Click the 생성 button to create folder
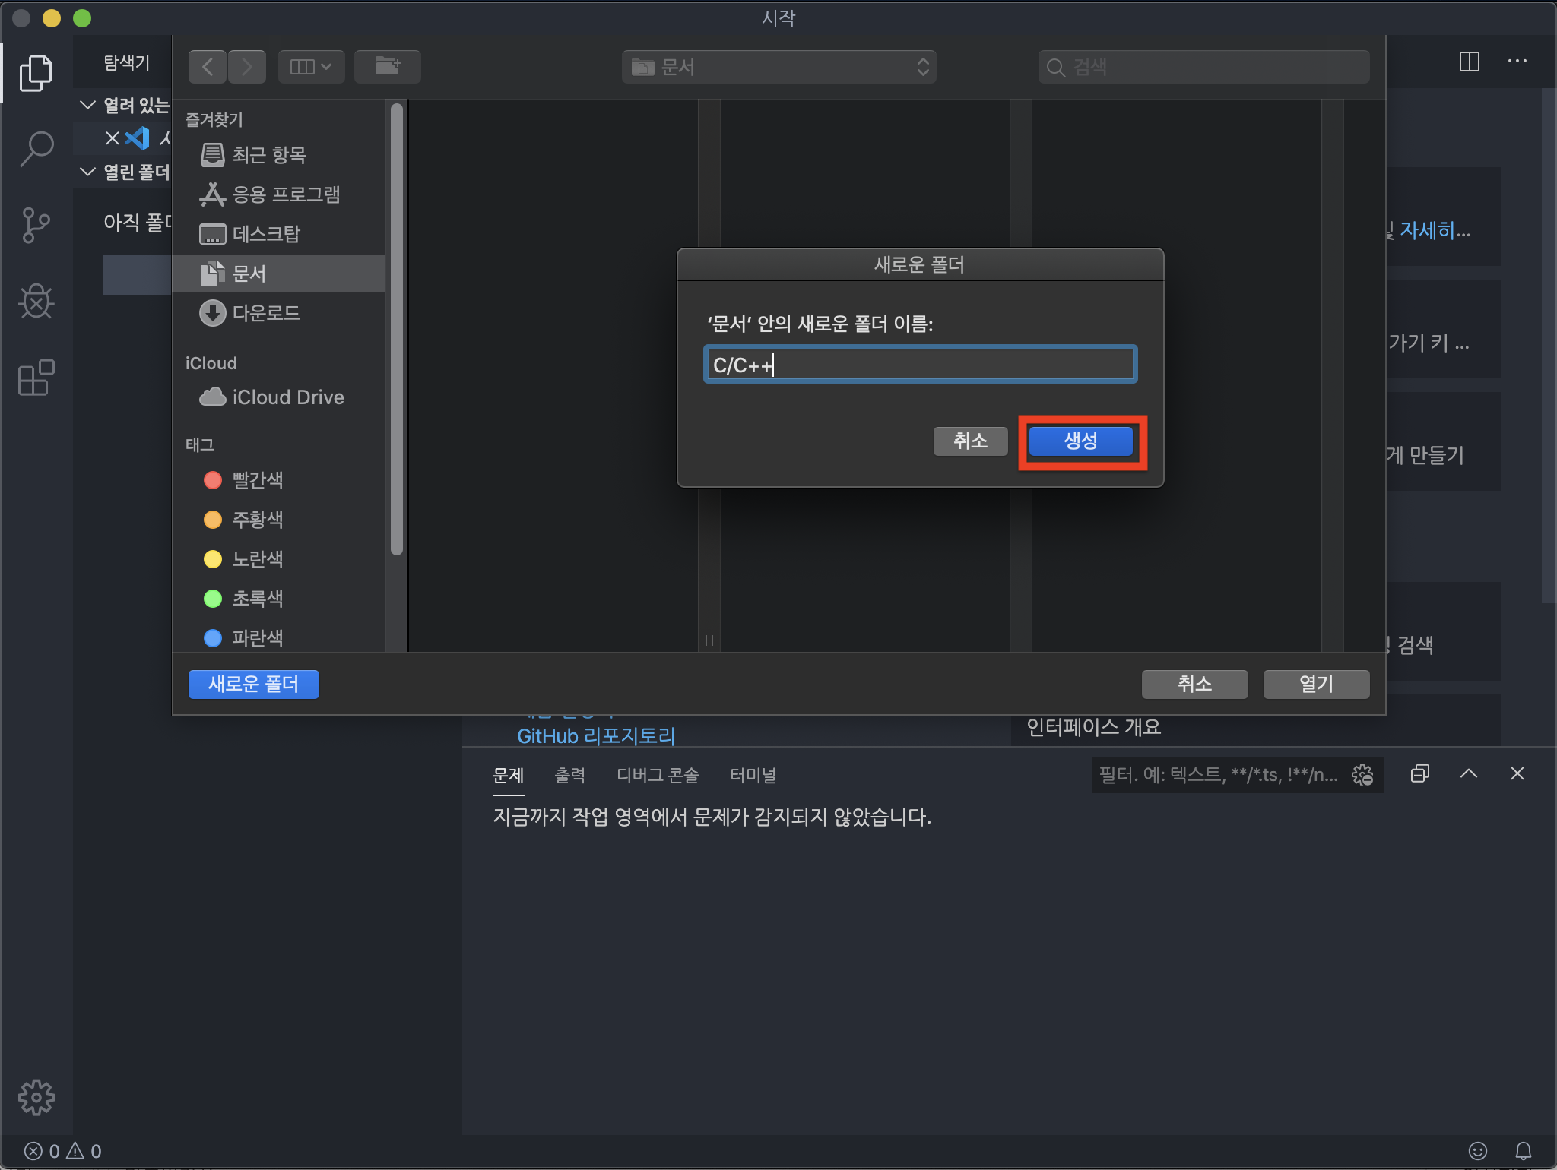Viewport: 1557px width, 1170px height. click(1080, 441)
